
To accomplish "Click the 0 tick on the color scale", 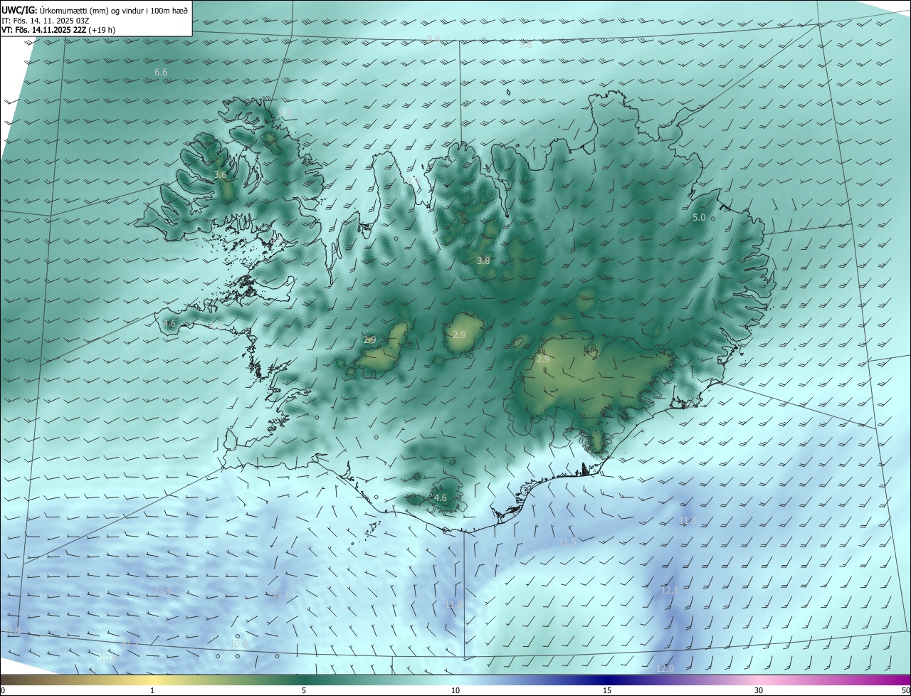I will pyautogui.click(x=3, y=690).
